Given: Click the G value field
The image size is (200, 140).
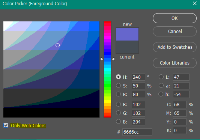Looking at the screenshot, I should pyautogui.click(x=138, y=113).
